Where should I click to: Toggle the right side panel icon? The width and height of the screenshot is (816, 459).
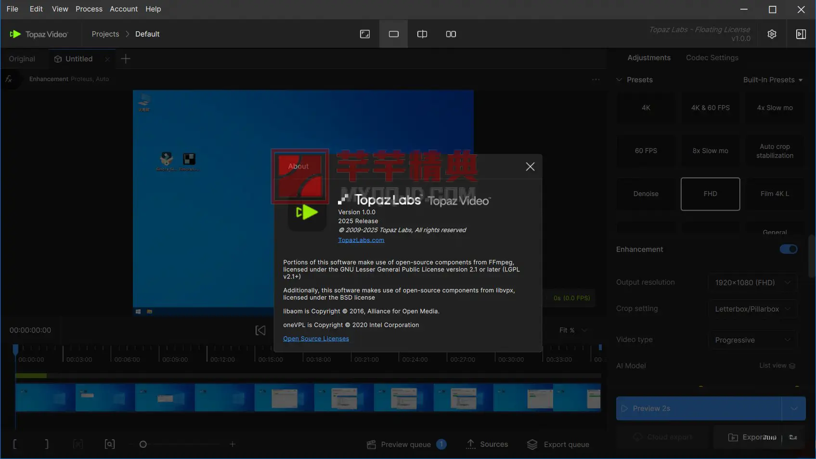pos(801,34)
